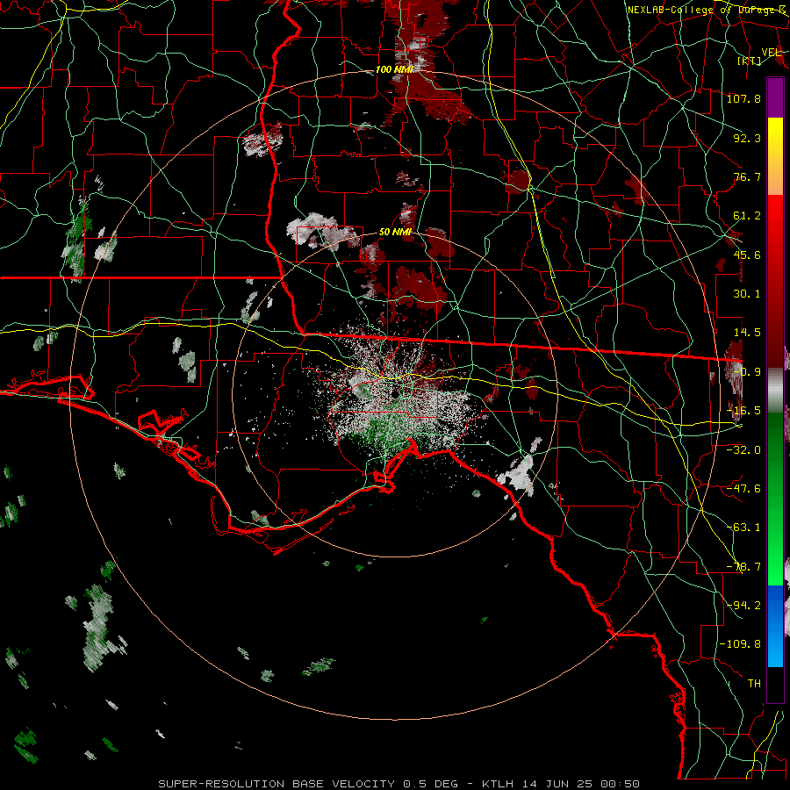The width and height of the screenshot is (790, 790).
Task: Click the -47.6 velocity scale value
Action: [x=743, y=488]
